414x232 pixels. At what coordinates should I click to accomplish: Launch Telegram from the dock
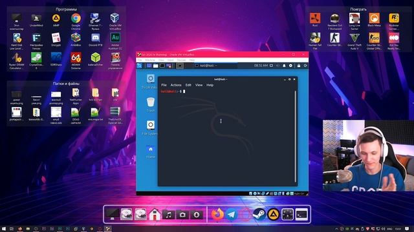[232, 215]
